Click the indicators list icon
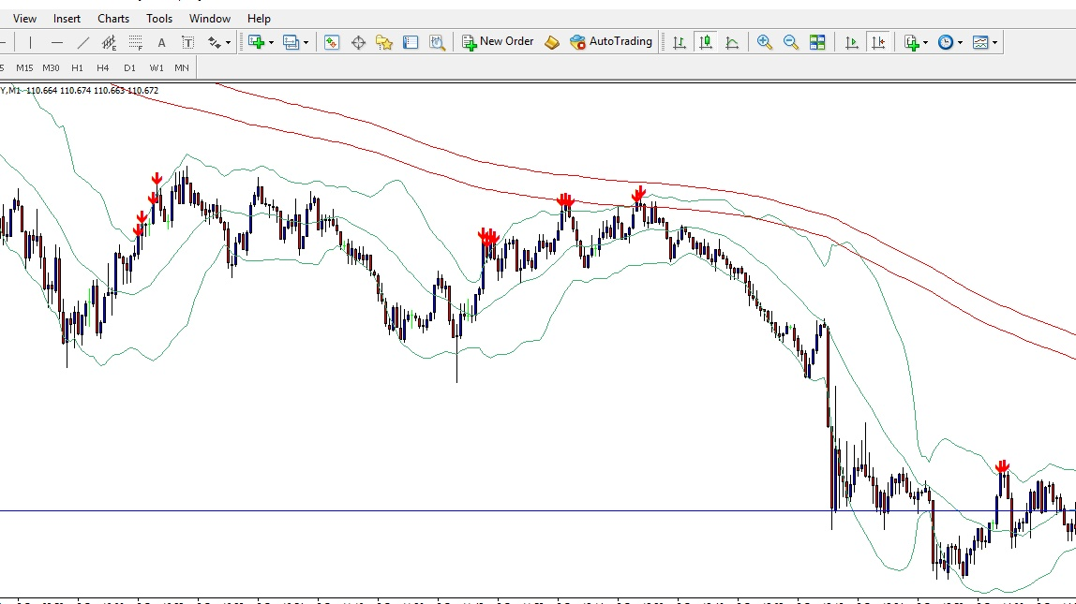This screenshot has height=604, width=1076. pyautogui.click(x=911, y=42)
